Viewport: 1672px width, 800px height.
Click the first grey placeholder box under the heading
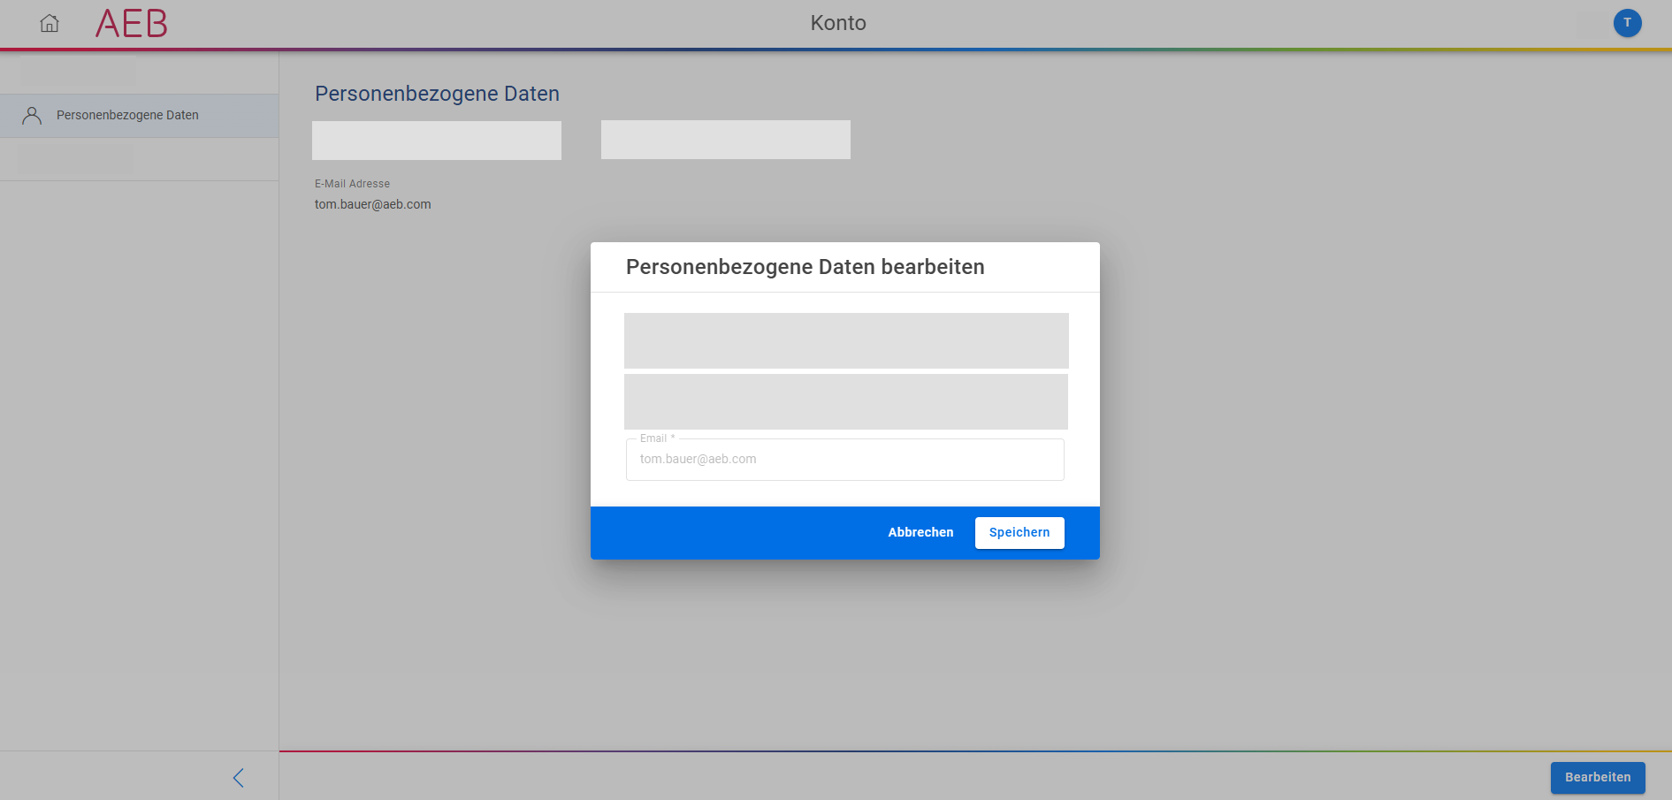click(437, 141)
